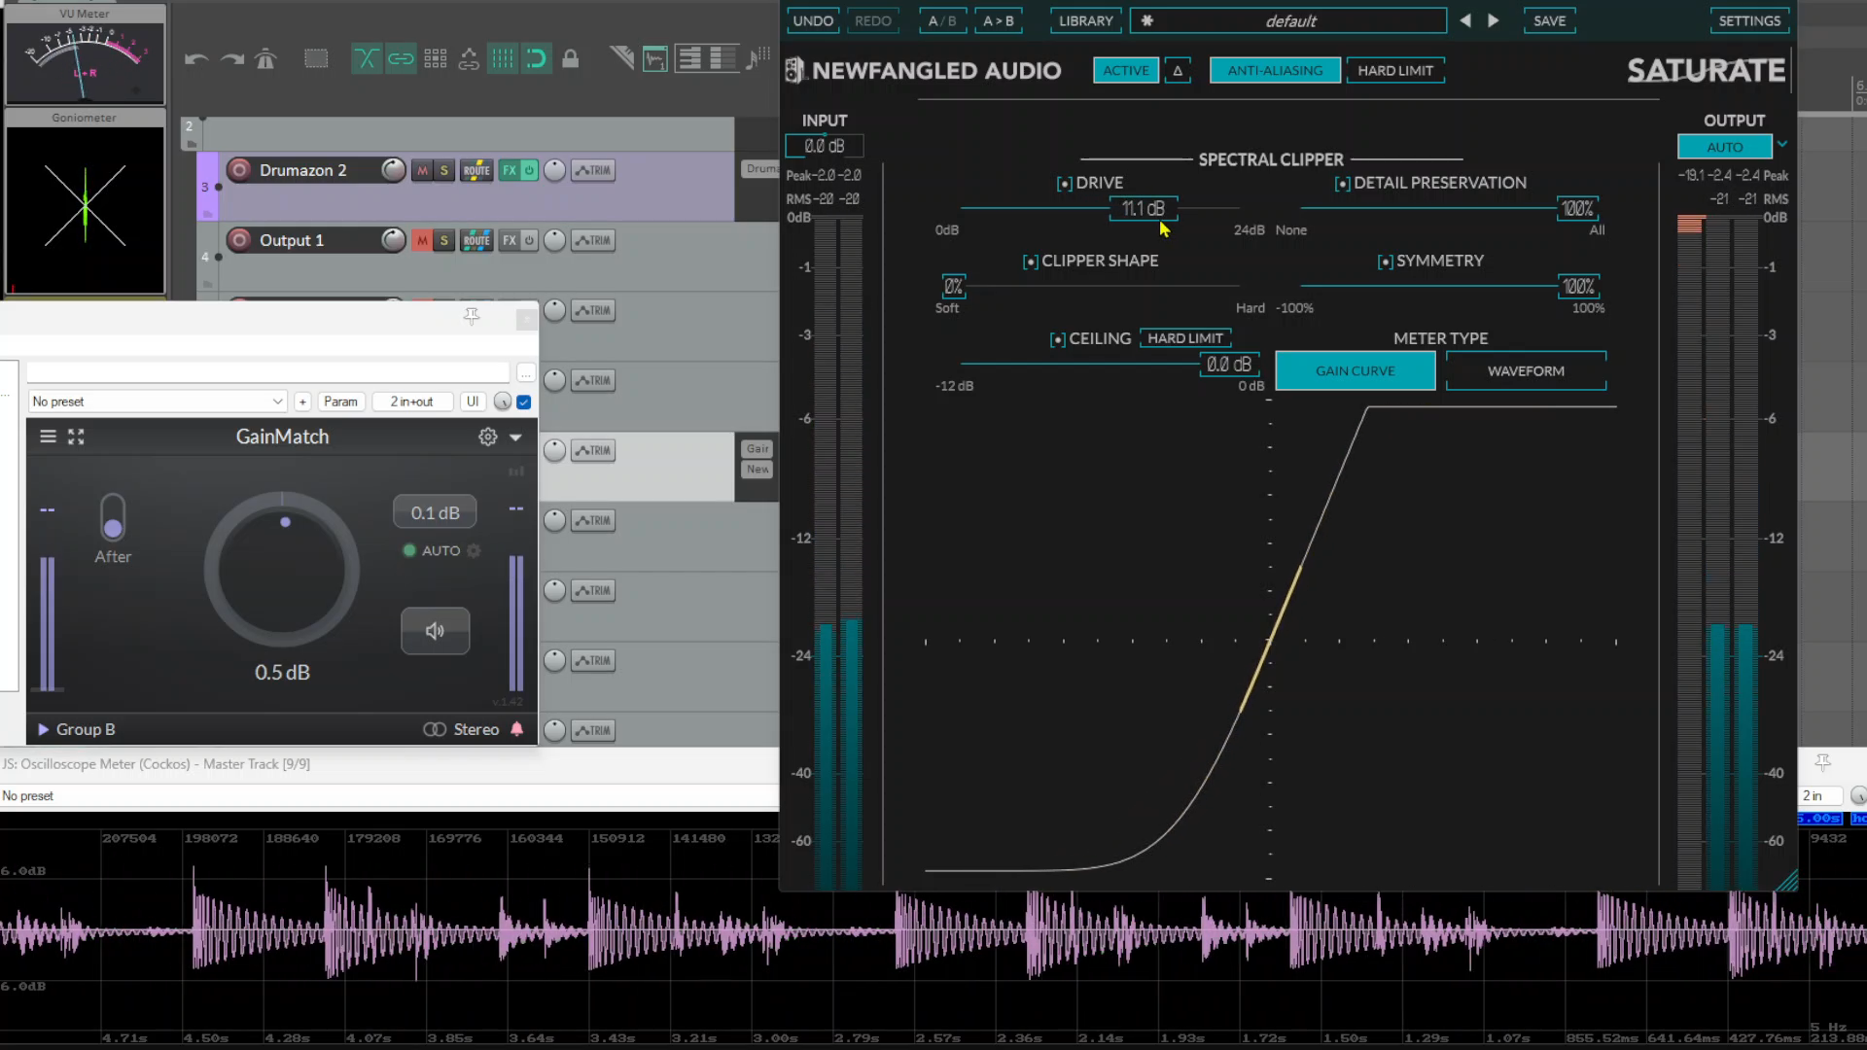Select the GAIN CURVE meter type
This screenshot has width=1867, height=1050.
pyautogui.click(x=1355, y=370)
